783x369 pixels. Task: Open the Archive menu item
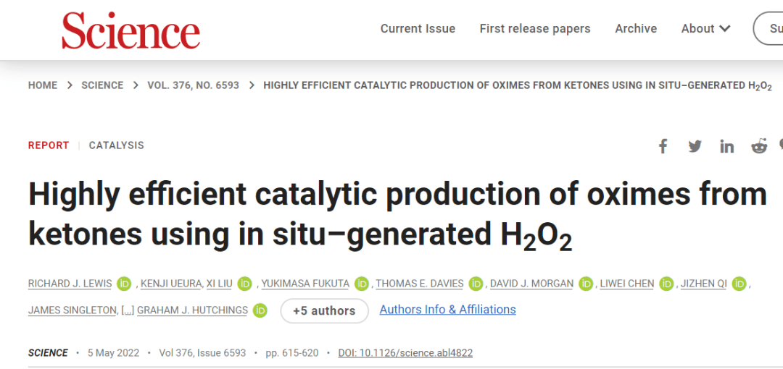[x=636, y=29]
